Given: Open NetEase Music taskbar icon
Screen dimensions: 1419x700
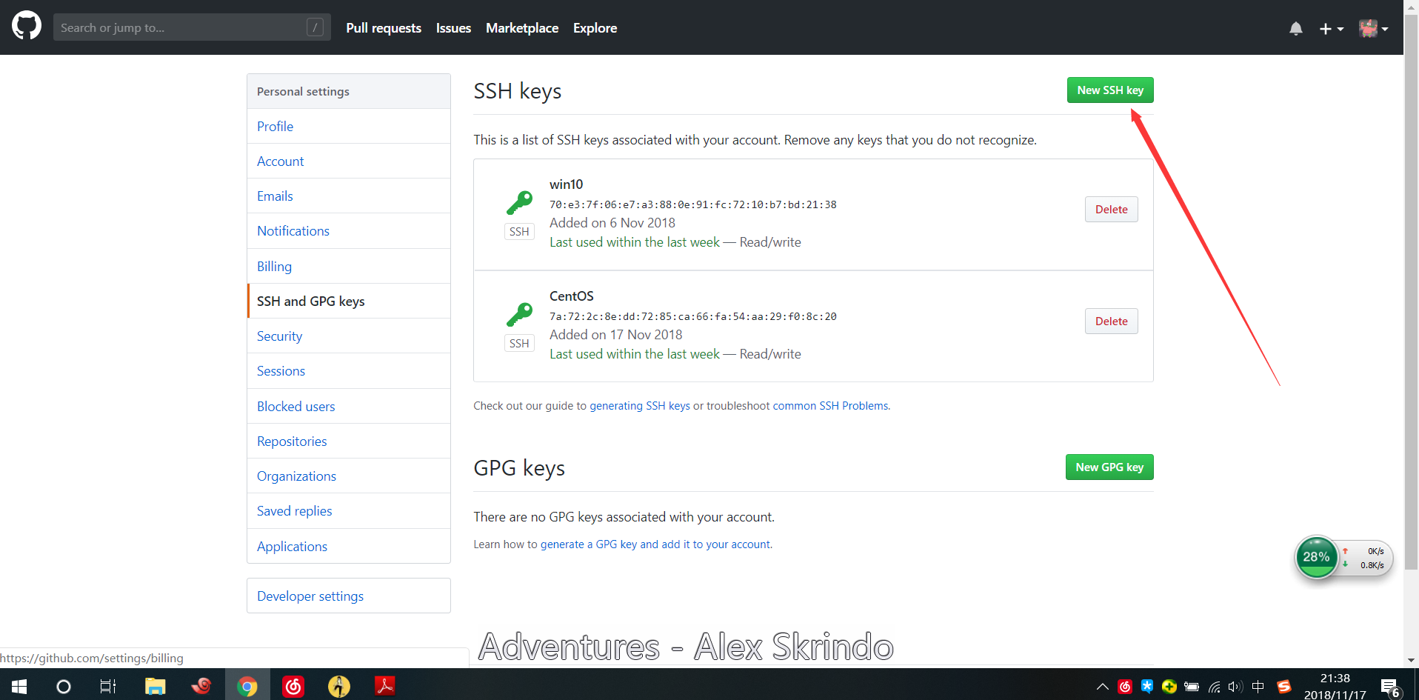Looking at the screenshot, I should 293,687.
